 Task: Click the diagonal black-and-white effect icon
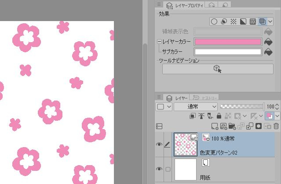click(243, 22)
